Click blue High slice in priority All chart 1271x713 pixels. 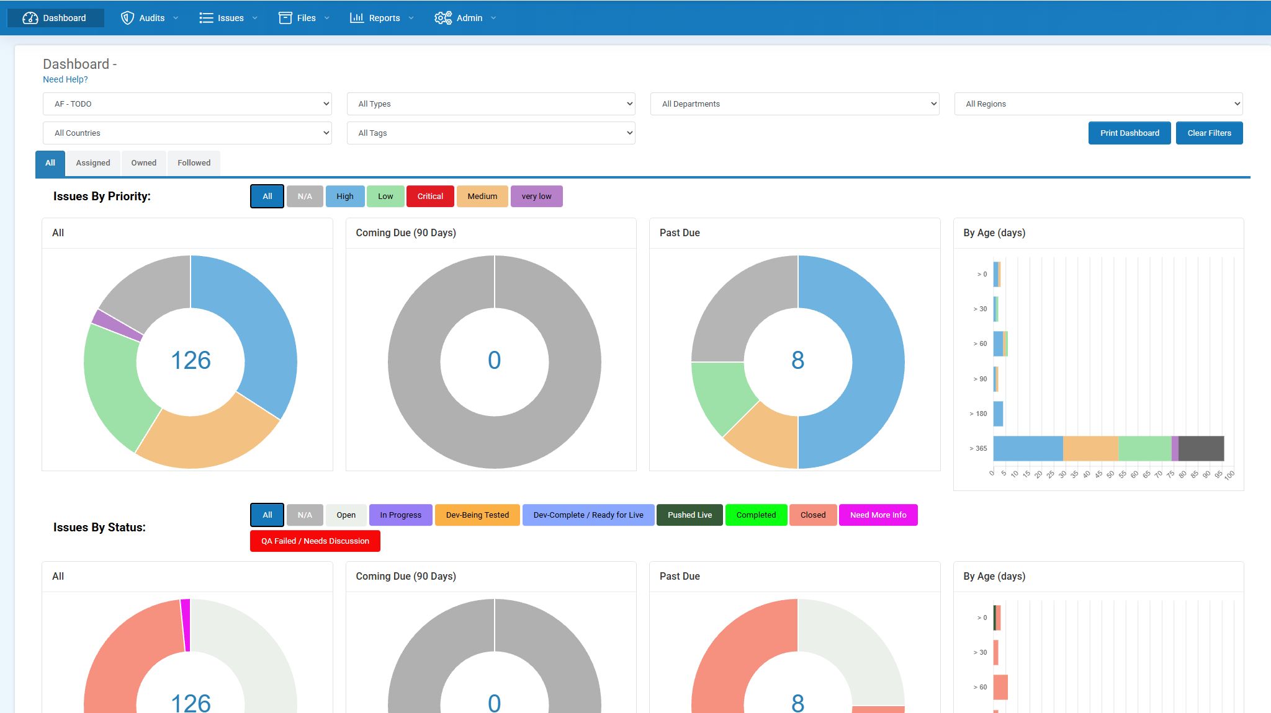tap(261, 322)
